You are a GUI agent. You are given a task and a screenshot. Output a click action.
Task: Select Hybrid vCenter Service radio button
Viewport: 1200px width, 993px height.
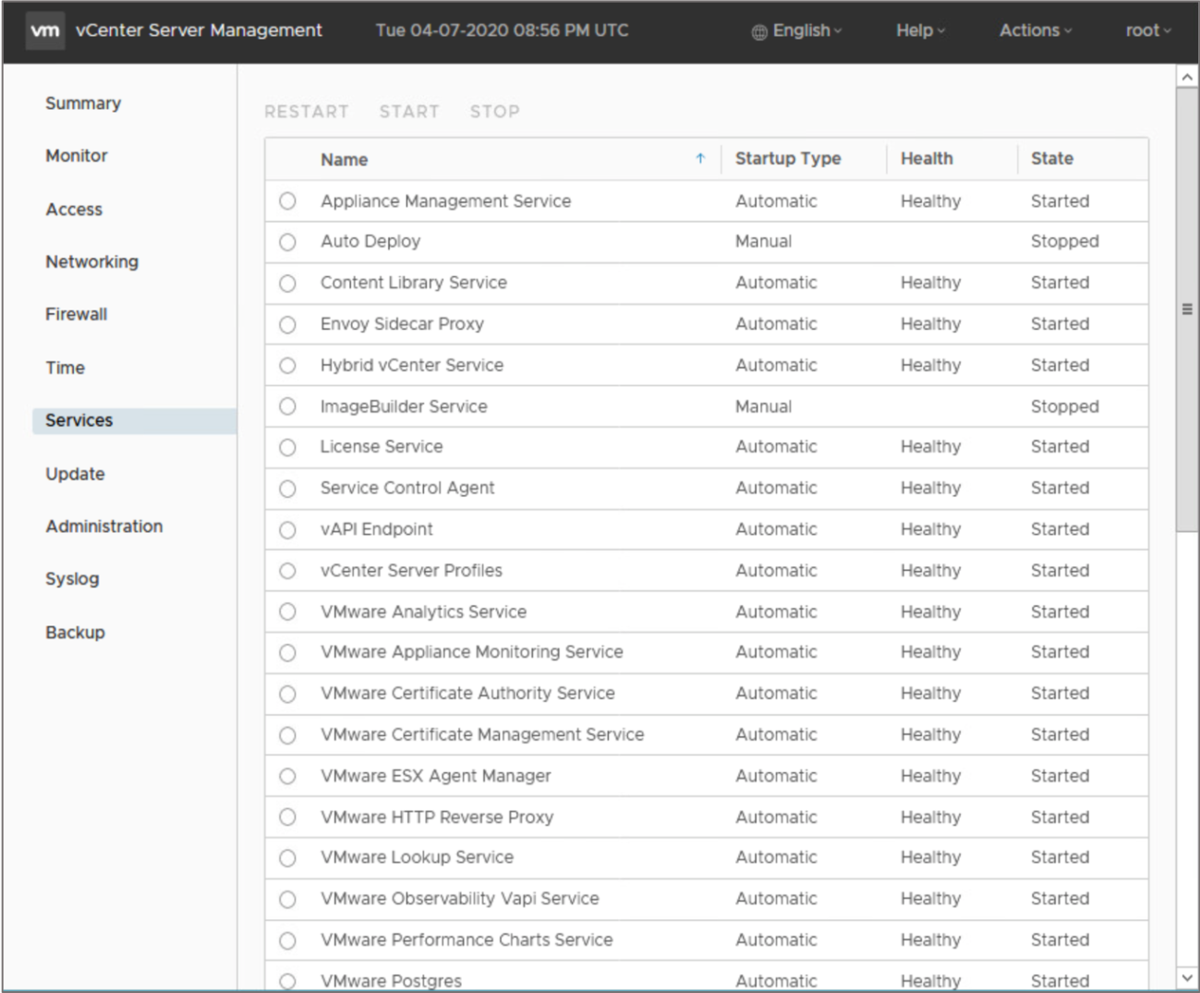pos(287,365)
